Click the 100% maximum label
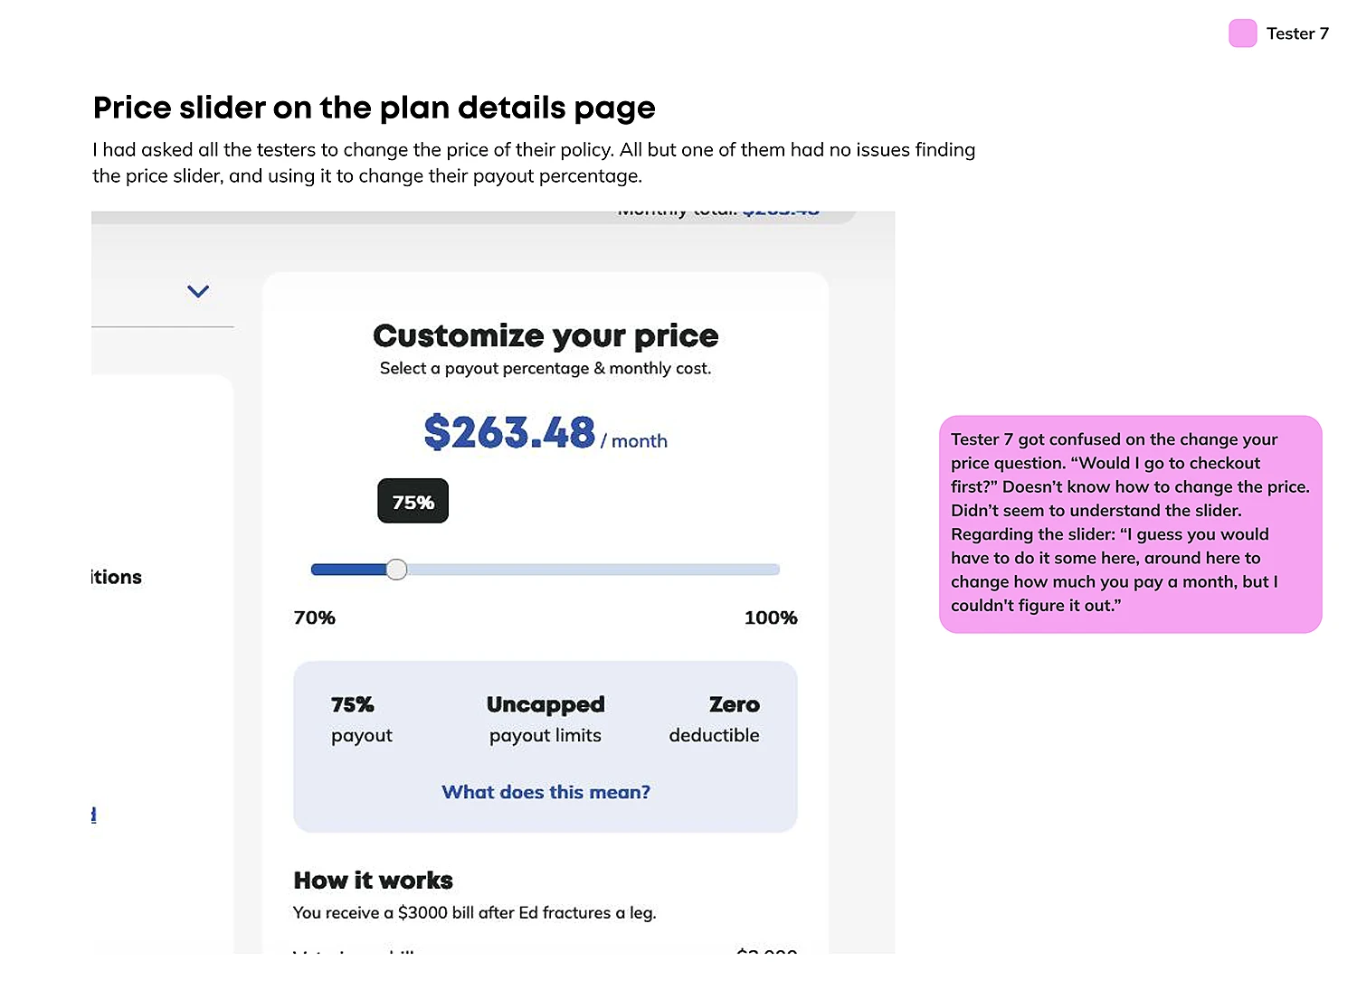The image size is (1357, 999). pos(770,618)
